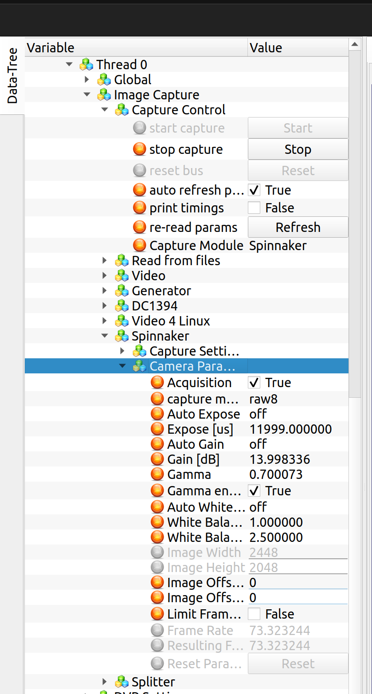Click the Capture Settings cubes icon
This screenshot has width=372, height=694.
tap(139, 351)
